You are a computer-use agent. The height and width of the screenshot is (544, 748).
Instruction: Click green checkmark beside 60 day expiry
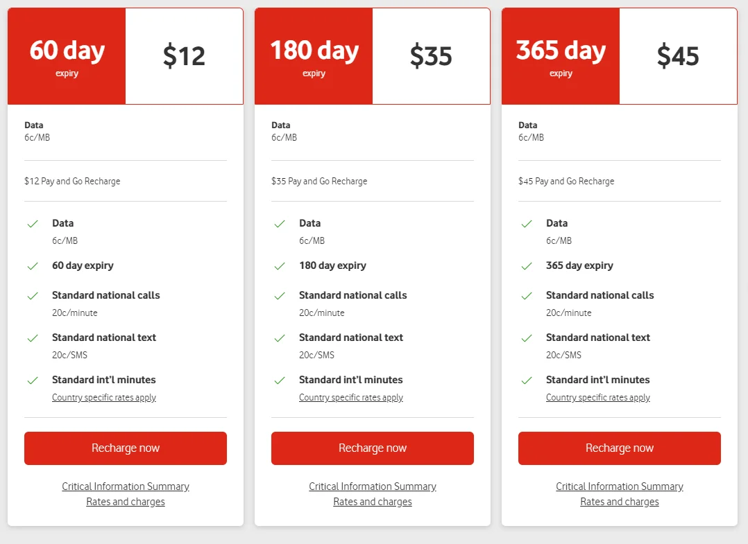click(x=32, y=266)
